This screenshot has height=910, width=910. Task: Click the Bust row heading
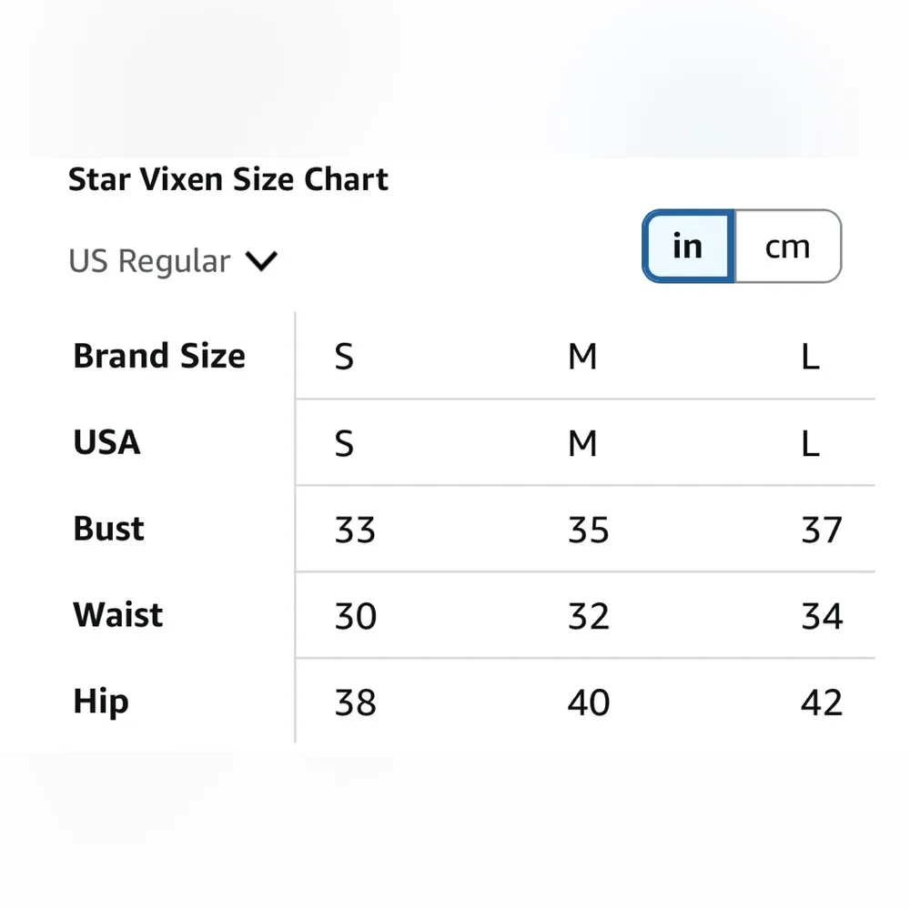108,530
